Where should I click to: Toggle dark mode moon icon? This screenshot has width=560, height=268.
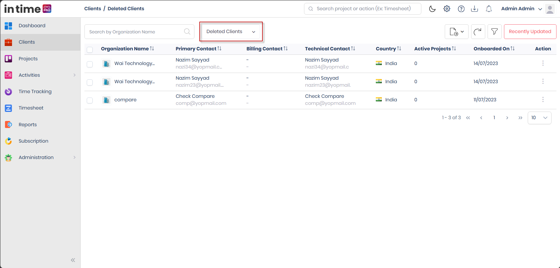[x=432, y=9]
